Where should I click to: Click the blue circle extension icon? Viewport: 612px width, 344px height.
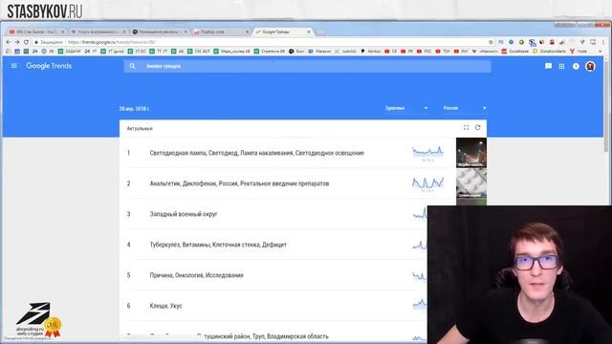click(511, 42)
